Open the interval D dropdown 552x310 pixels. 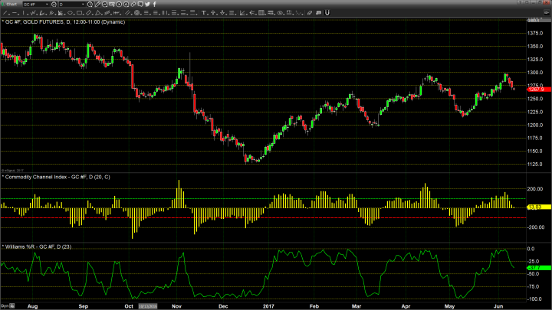[x=83, y=5]
